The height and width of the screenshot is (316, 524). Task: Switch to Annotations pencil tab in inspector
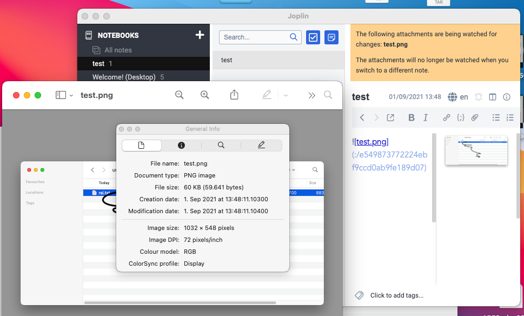click(x=261, y=145)
